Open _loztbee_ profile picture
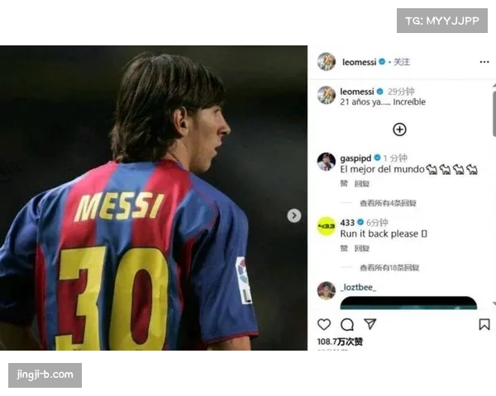 tap(327, 290)
